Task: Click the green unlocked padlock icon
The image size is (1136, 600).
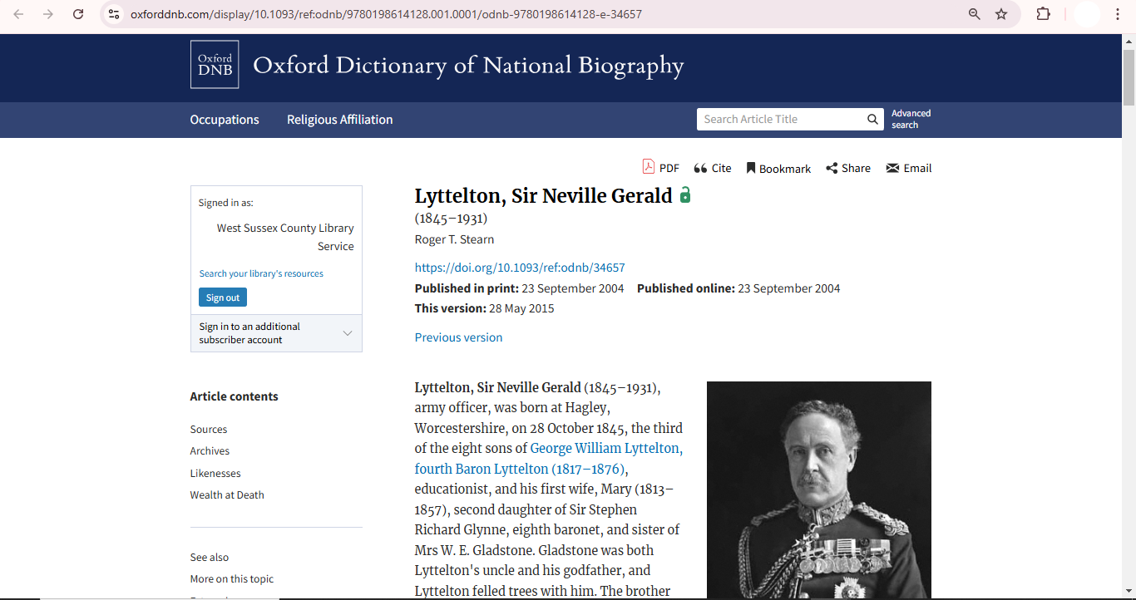Action: [685, 195]
